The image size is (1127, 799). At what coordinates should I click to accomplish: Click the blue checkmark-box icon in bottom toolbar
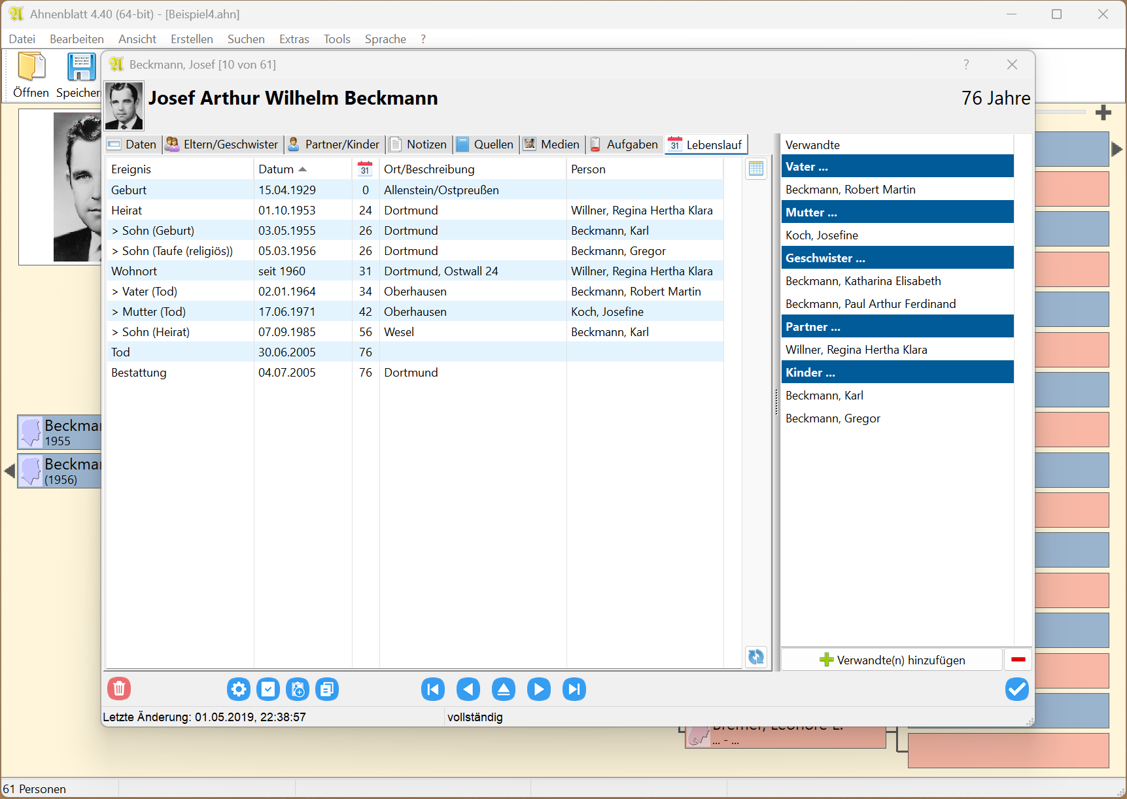(x=268, y=689)
